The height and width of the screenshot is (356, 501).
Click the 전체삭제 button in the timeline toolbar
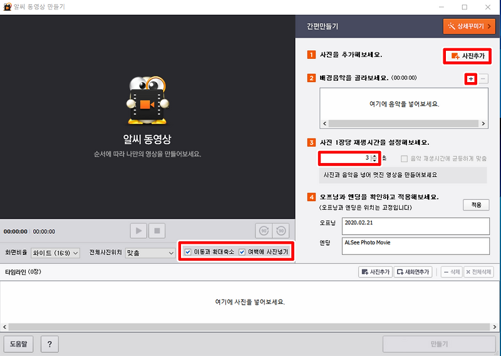coord(478,272)
